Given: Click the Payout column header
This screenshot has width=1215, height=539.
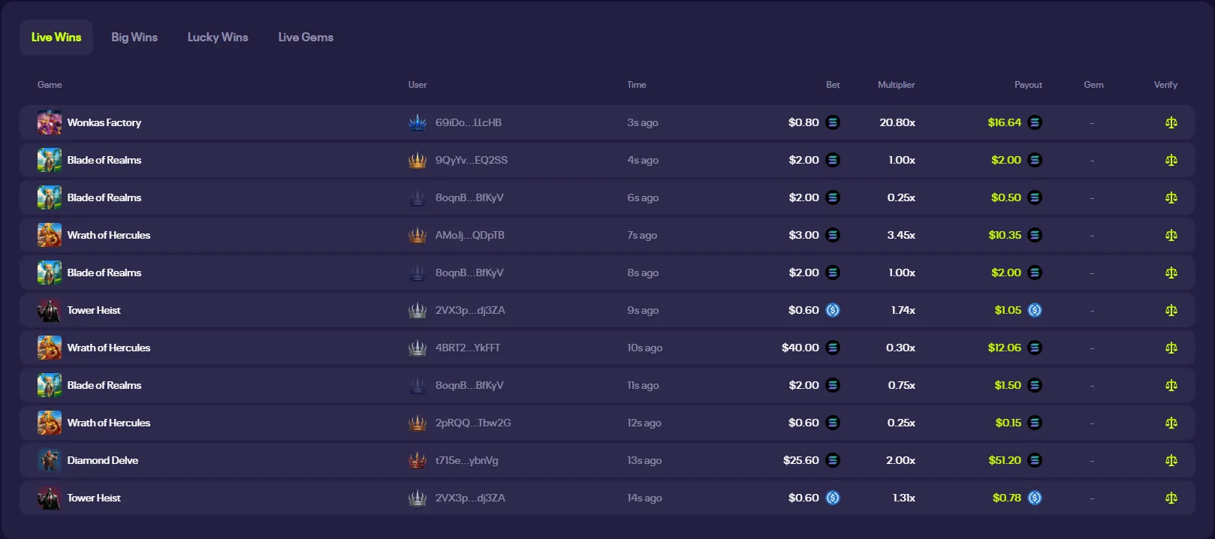Looking at the screenshot, I should coord(1028,85).
